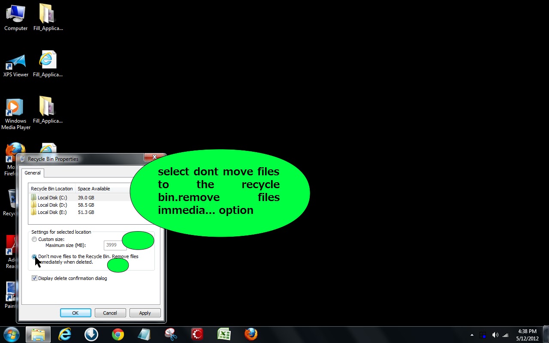Launch Google Chrome from the taskbar
Screen dimensions: 549x343
[118, 334]
